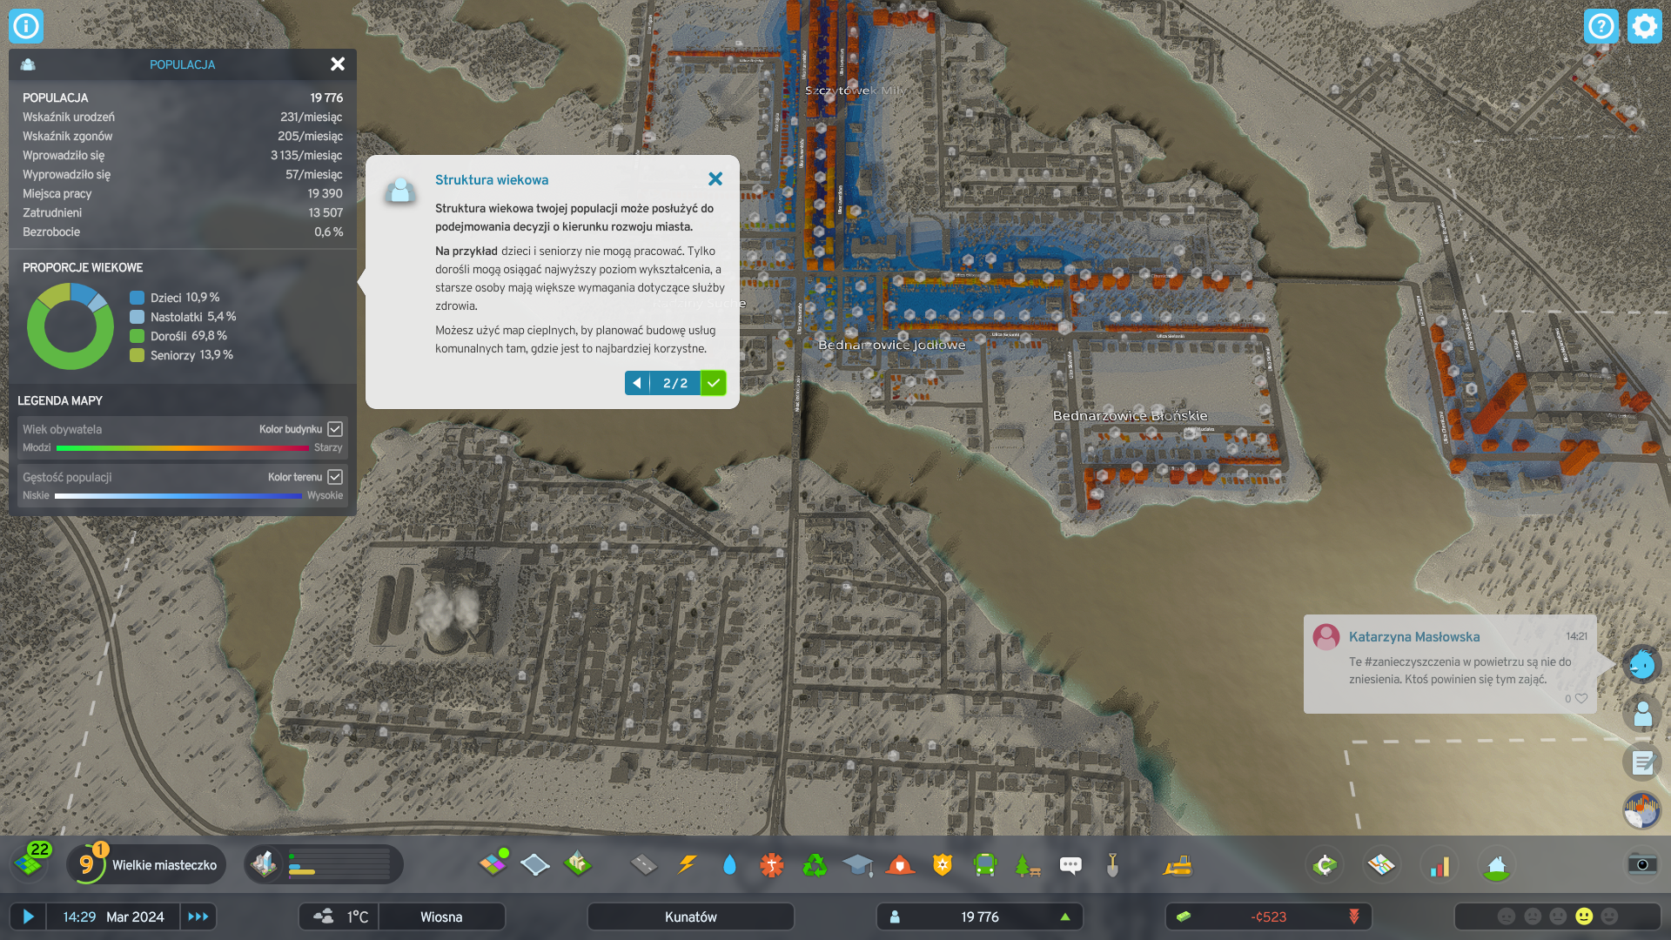Viewport: 1671px width, 940px height.
Task: Open the help question mark menu
Action: click(x=1601, y=26)
